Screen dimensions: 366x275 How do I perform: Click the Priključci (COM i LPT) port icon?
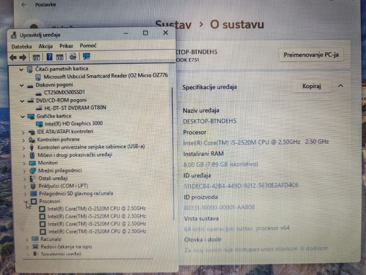click(x=33, y=186)
